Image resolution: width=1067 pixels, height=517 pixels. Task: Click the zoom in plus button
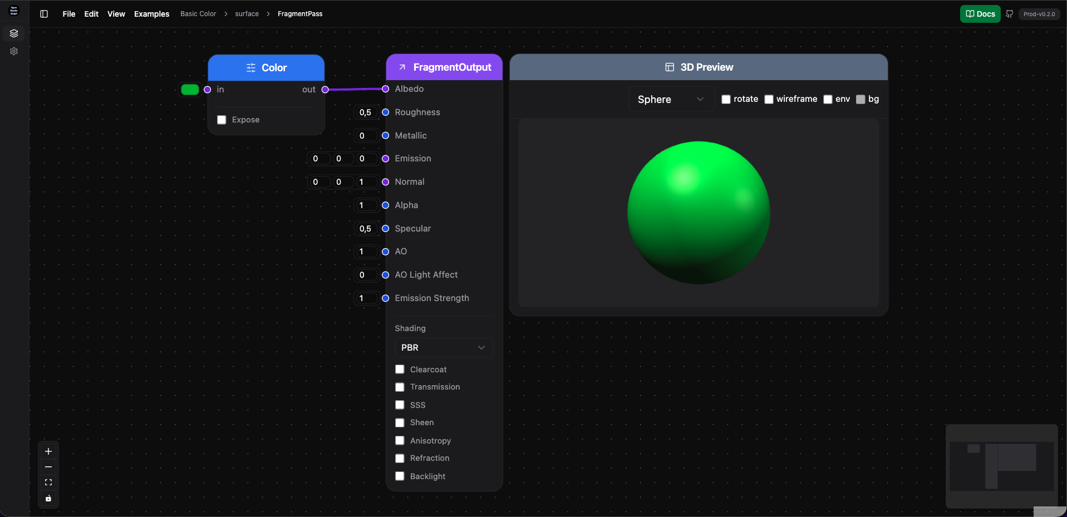coord(48,451)
